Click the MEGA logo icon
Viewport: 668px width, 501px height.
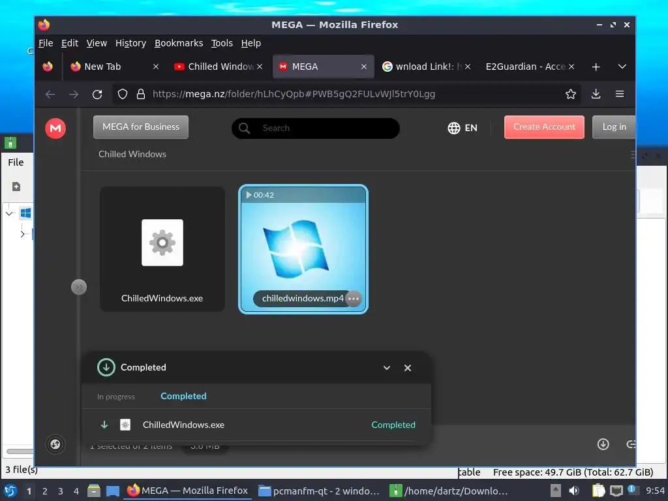pos(55,129)
